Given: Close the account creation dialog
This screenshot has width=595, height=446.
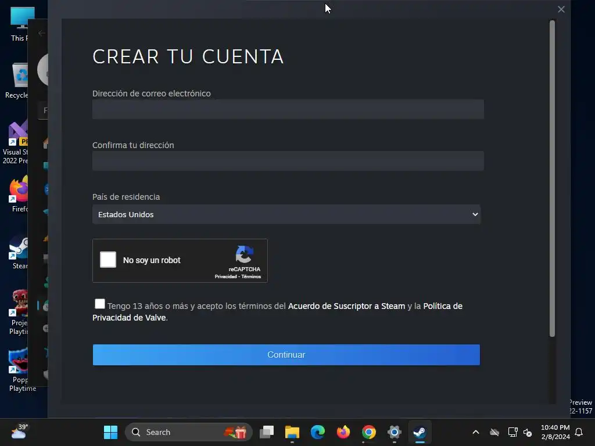Looking at the screenshot, I should click(561, 9).
